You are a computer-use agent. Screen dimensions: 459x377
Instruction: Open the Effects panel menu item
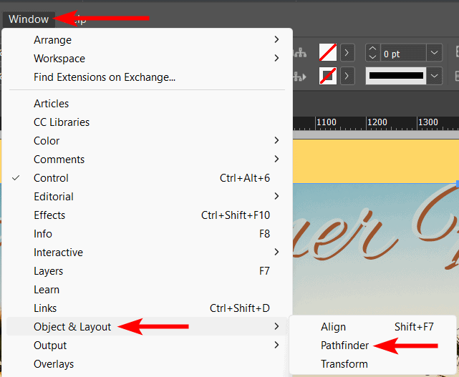pyautogui.click(x=49, y=215)
